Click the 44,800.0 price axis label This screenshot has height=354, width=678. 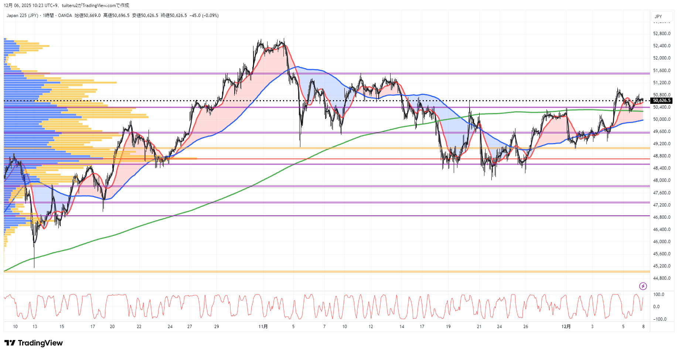pos(661,278)
